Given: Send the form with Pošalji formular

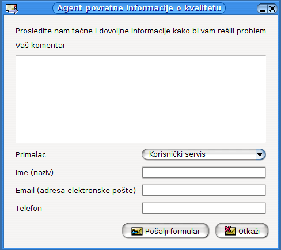Looking at the screenshot, I should (x=165, y=231).
